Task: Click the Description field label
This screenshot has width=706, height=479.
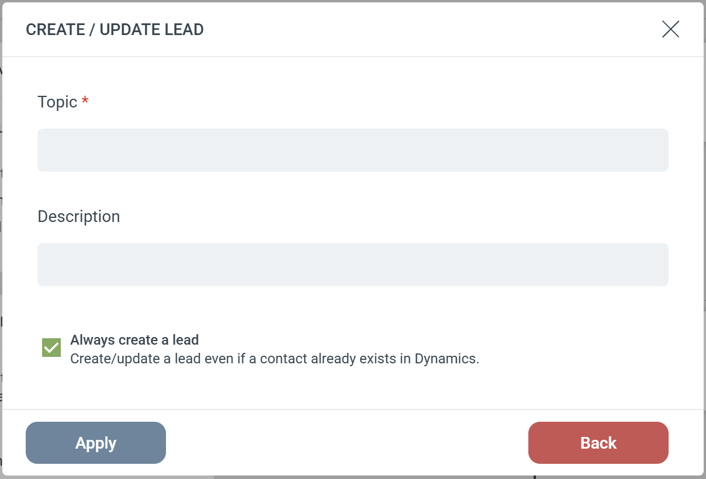Action: (x=78, y=217)
